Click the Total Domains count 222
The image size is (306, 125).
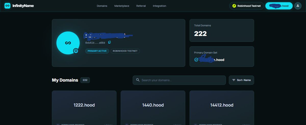point(200,34)
